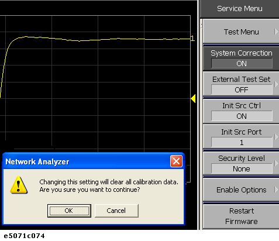The height and width of the screenshot is (241, 279).
Task: Open the Test Menu softkey
Action: pos(241,32)
